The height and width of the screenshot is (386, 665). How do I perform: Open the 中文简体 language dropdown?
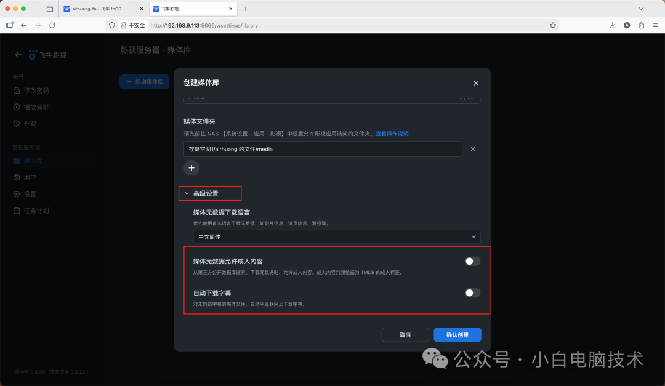click(x=336, y=236)
